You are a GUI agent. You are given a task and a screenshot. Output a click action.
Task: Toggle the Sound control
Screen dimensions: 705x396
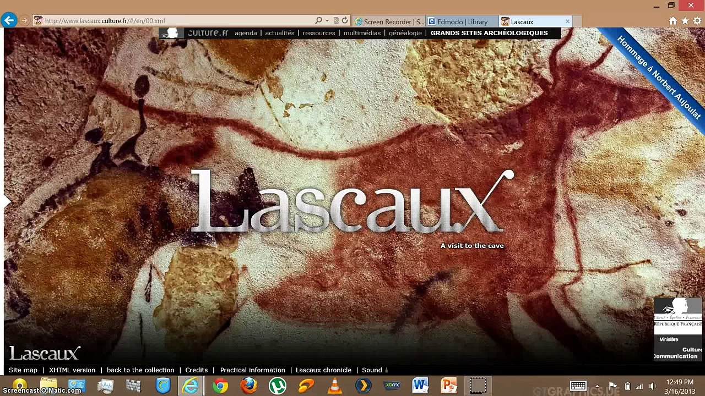(375, 370)
